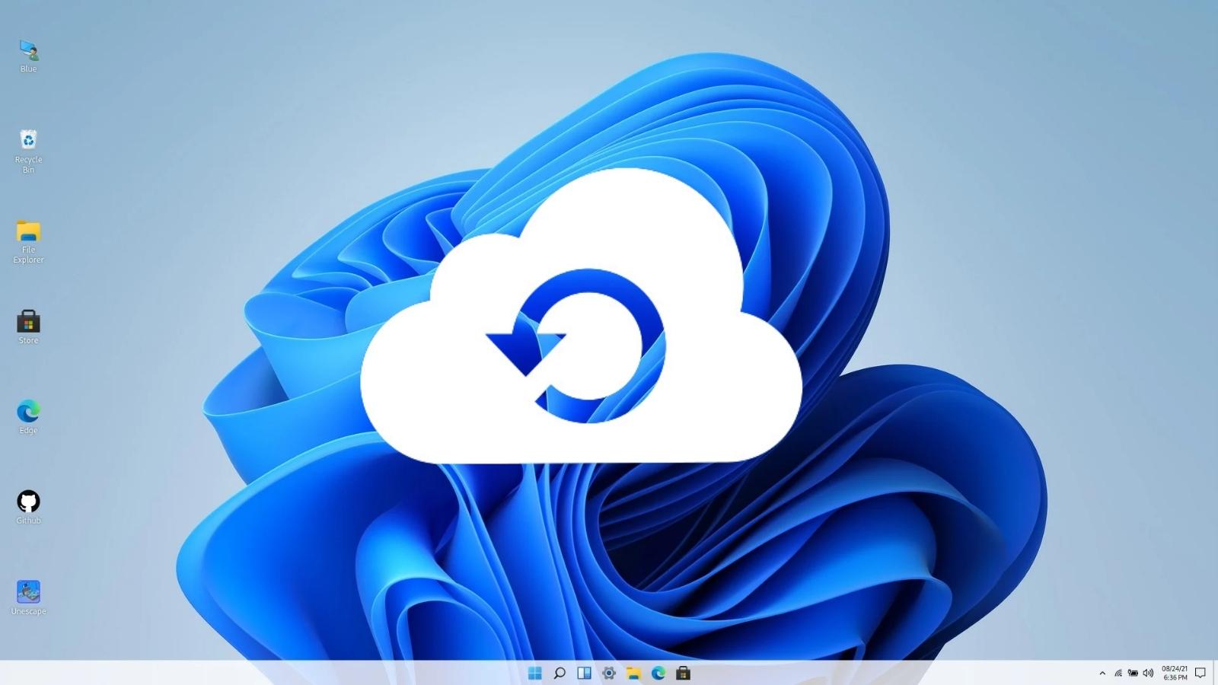This screenshot has height=685, width=1218.
Task: Open the Github desktop shortcut
Action: (28, 507)
